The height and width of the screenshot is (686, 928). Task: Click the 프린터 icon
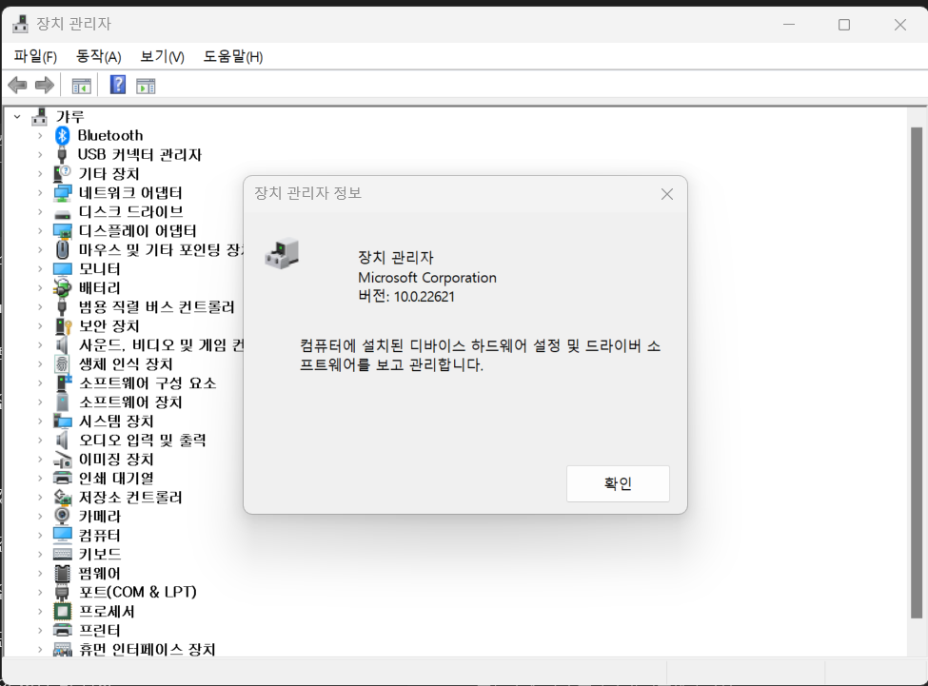62,630
